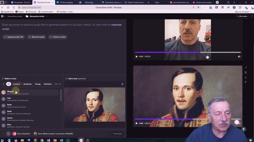The height and width of the screenshot is (142, 254).
Task: Play the lower Lermontov portrait video
Action: tap(137, 123)
